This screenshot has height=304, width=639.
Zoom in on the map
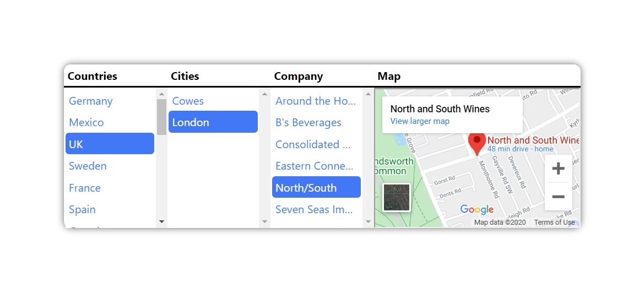tap(558, 169)
